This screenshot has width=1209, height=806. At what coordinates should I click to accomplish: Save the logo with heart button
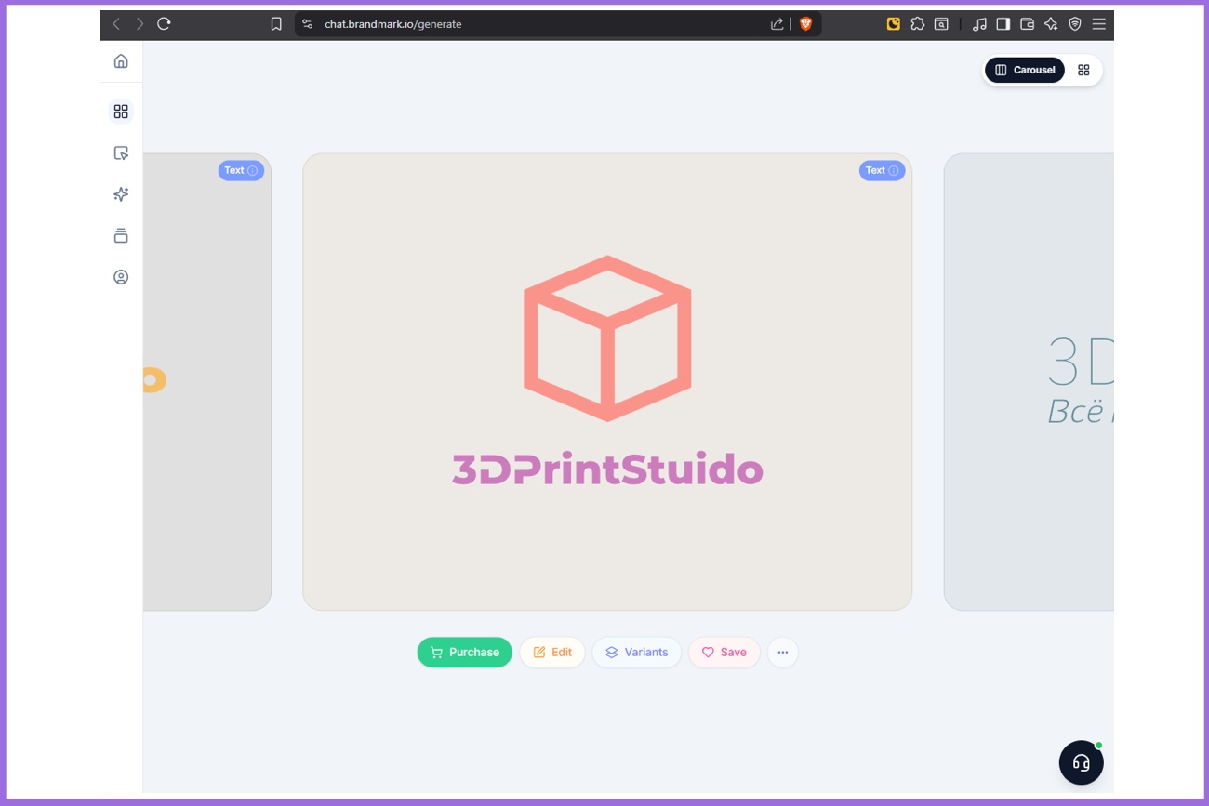coord(724,653)
